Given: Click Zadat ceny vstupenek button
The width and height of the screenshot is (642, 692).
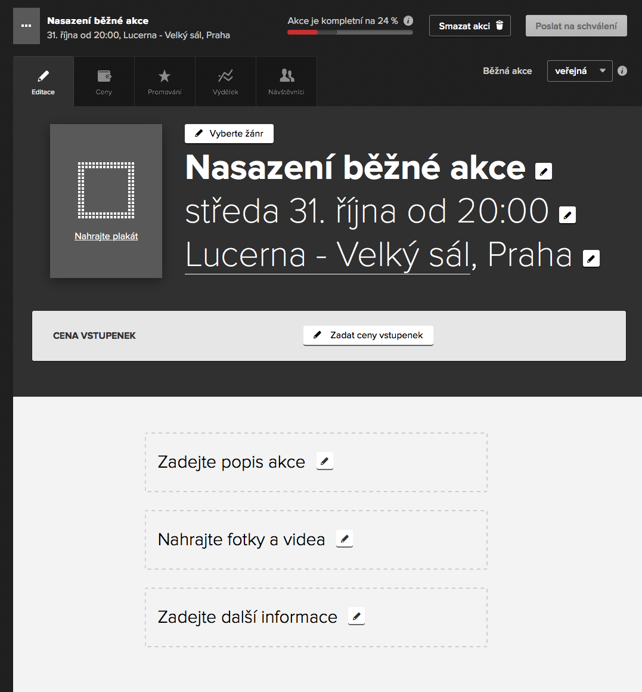Looking at the screenshot, I should [368, 335].
